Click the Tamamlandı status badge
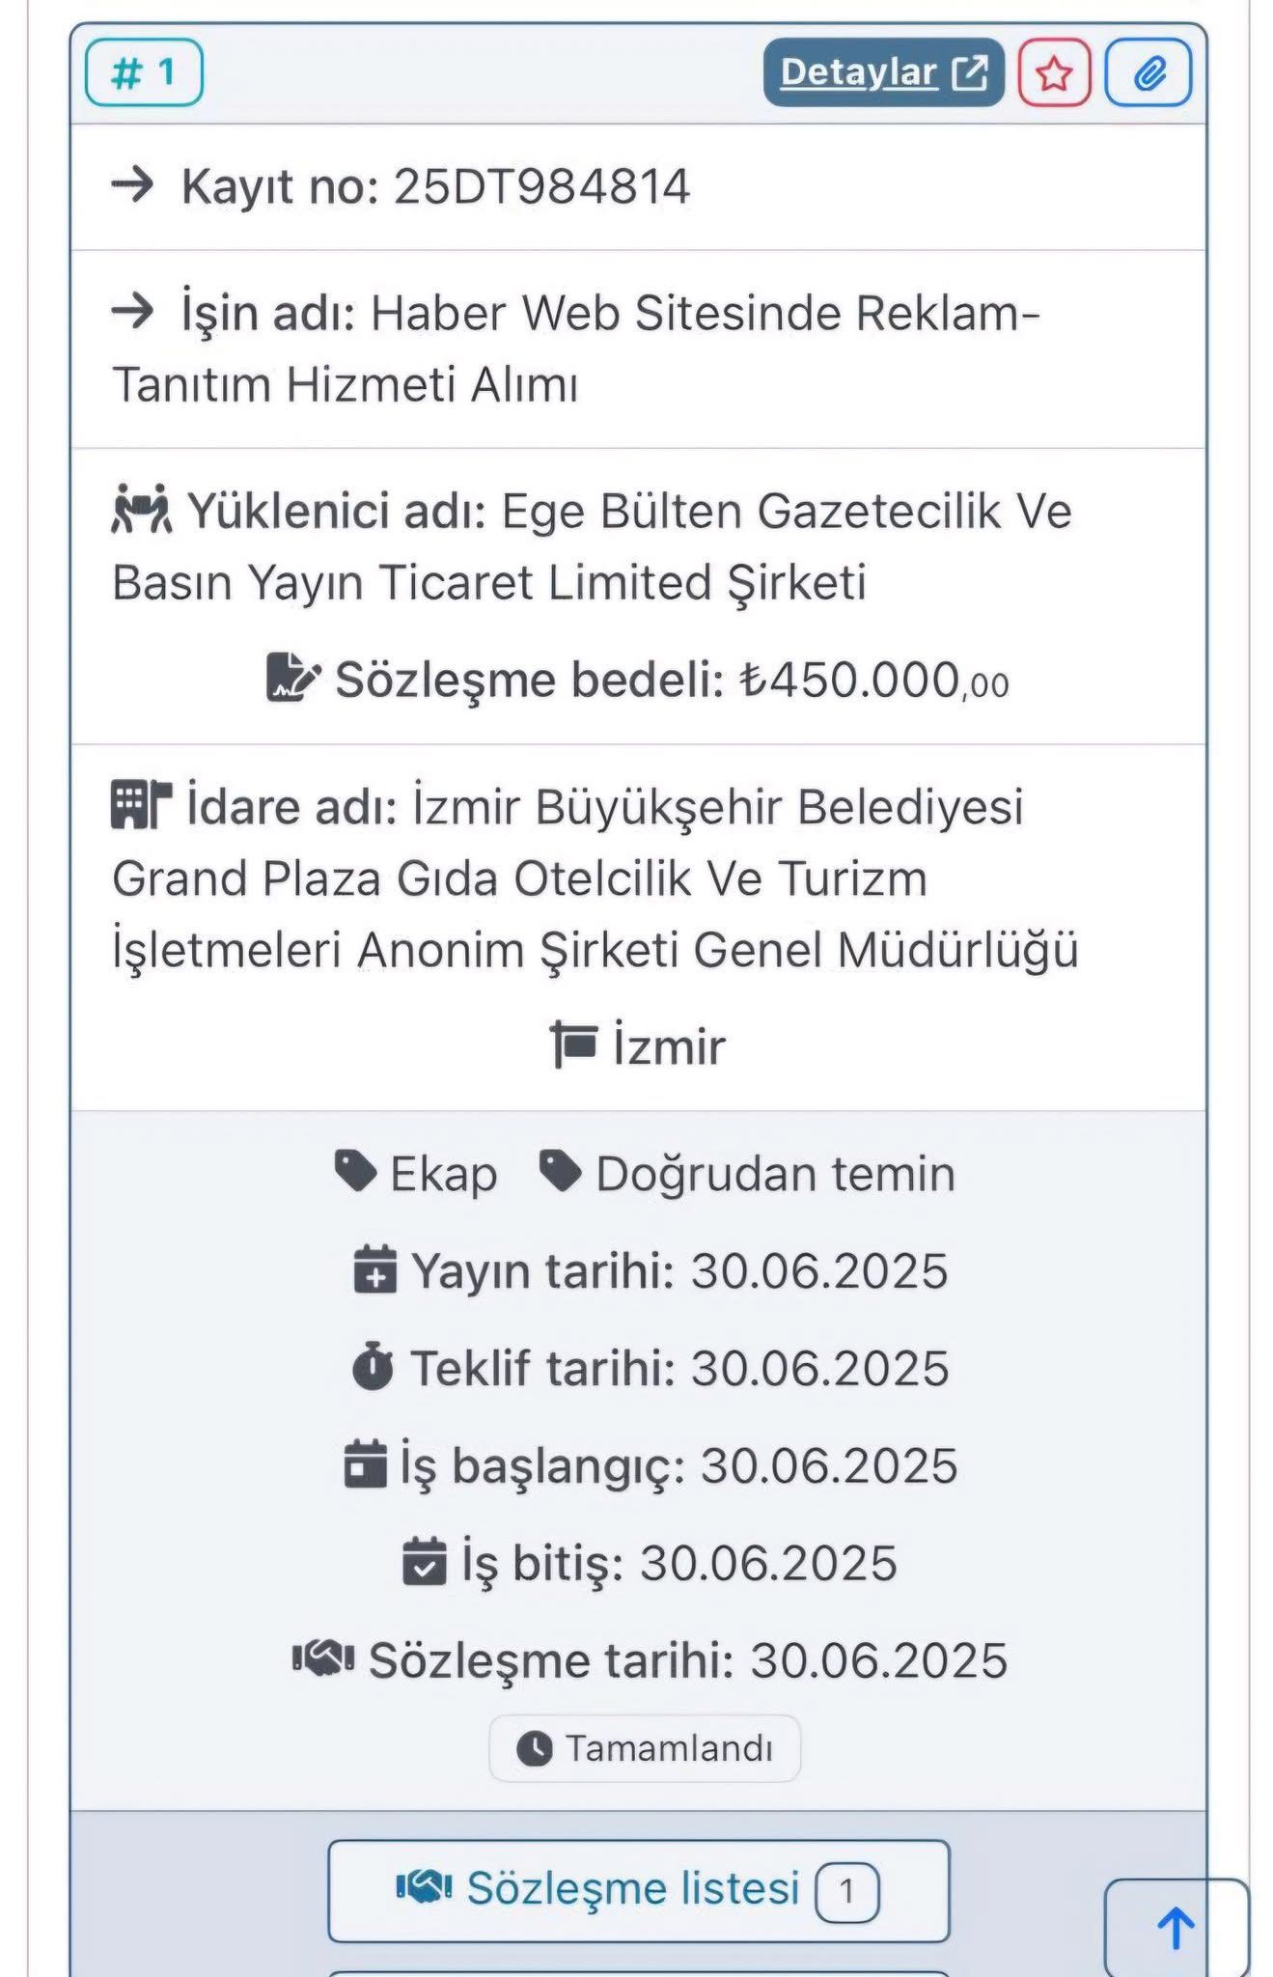The width and height of the screenshot is (1273, 1977). pos(645,1748)
